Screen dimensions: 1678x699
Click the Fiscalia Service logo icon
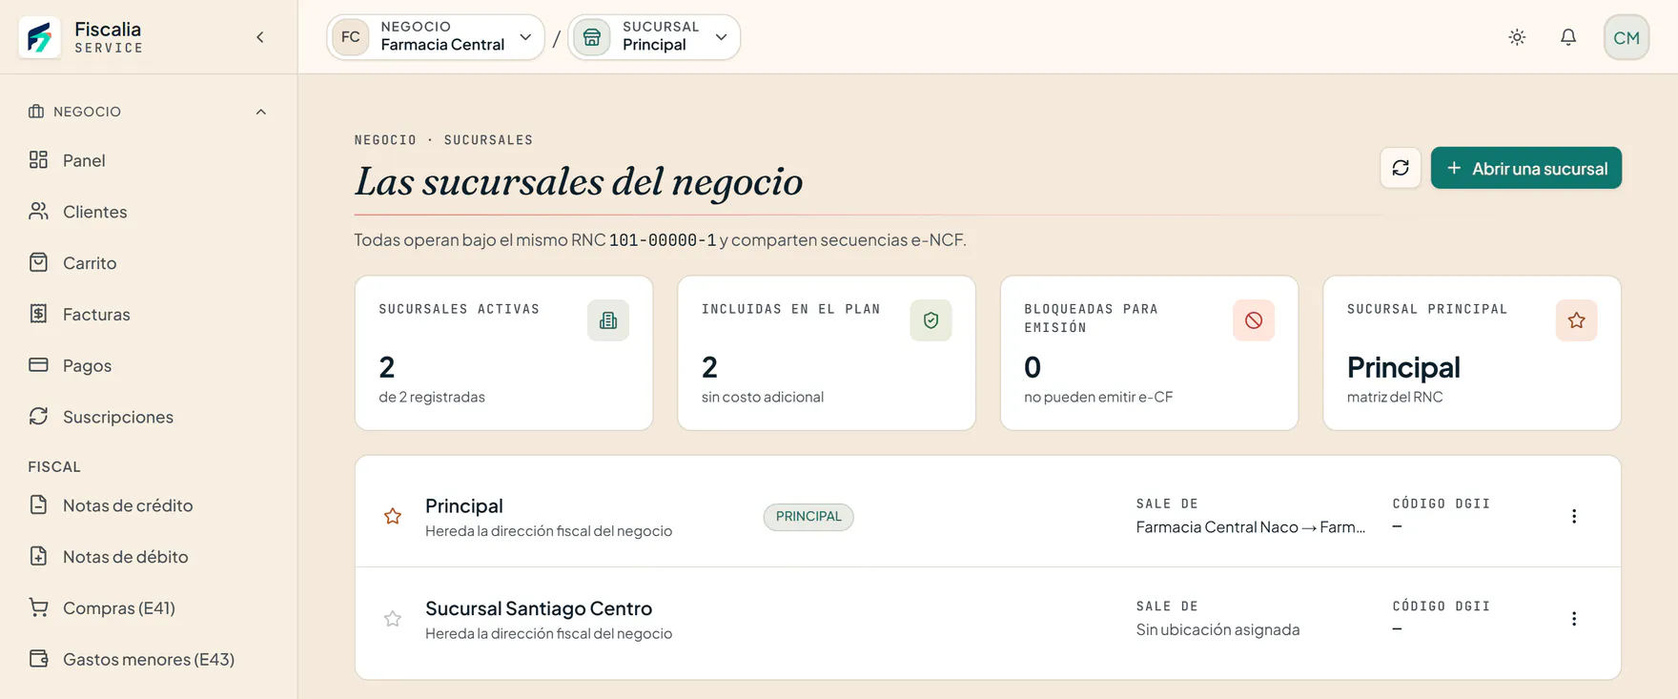[39, 37]
